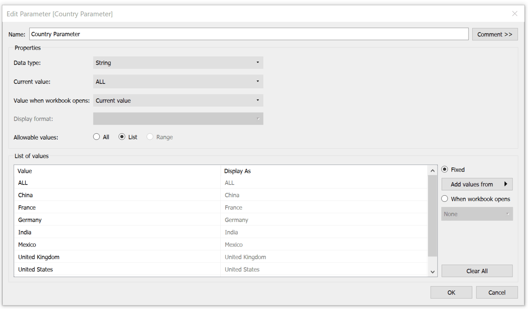
Task: Select the All allowable values option
Action: tap(97, 136)
